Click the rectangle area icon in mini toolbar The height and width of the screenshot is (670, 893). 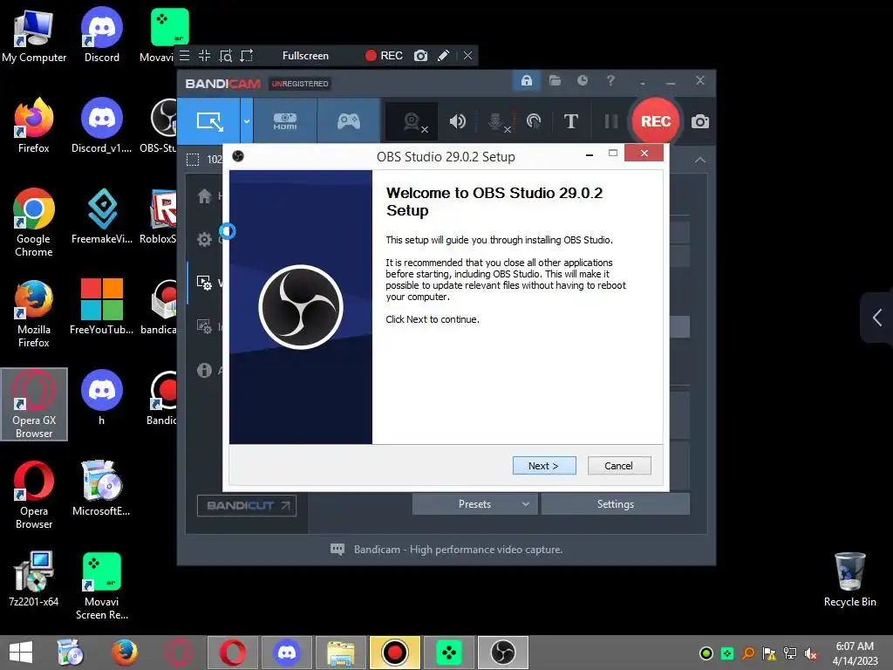[204, 56]
